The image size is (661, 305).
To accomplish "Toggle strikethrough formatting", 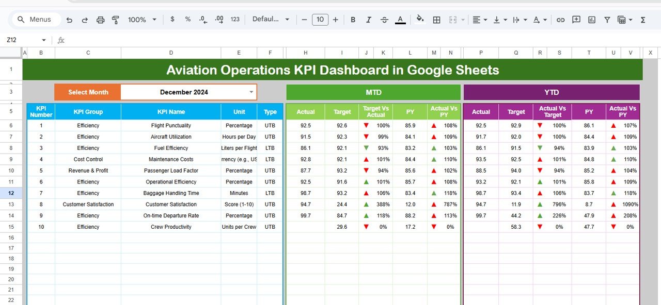I will point(384,19).
